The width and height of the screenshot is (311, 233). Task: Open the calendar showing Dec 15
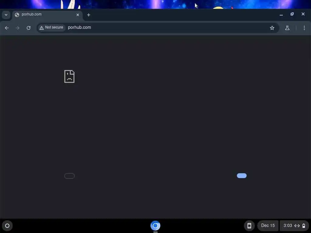click(x=268, y=226)
